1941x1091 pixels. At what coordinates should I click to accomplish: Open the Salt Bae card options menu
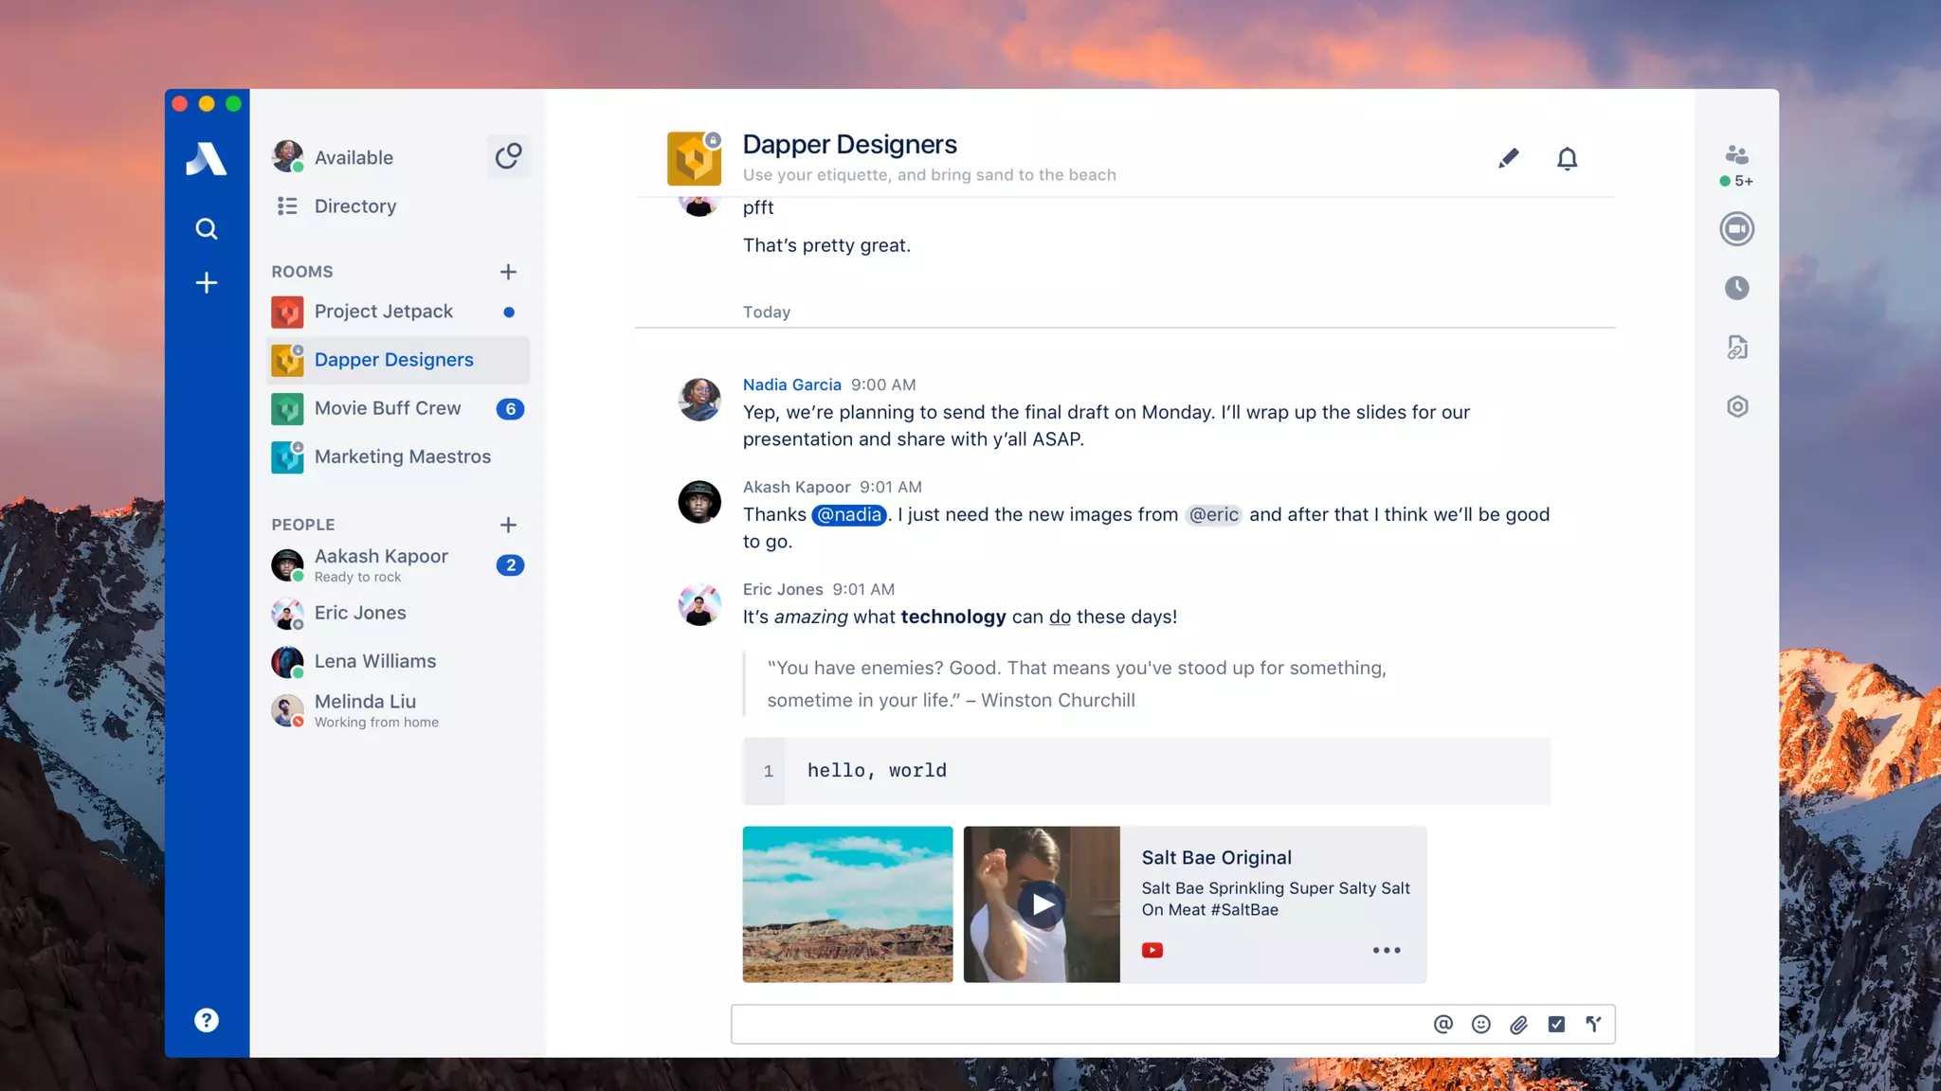point(1386,950)
